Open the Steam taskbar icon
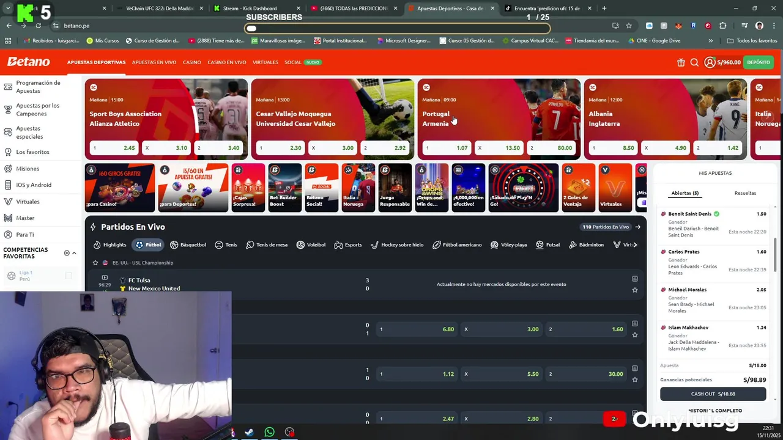This screenshot has height=440, width=783. [249, 432]
